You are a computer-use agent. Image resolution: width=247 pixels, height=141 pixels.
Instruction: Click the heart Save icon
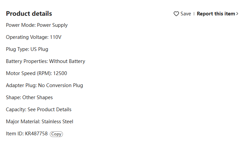176,14
